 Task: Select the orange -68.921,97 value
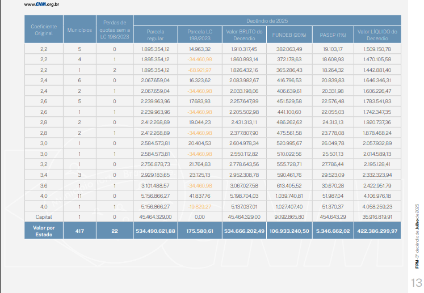pos(200,70)
